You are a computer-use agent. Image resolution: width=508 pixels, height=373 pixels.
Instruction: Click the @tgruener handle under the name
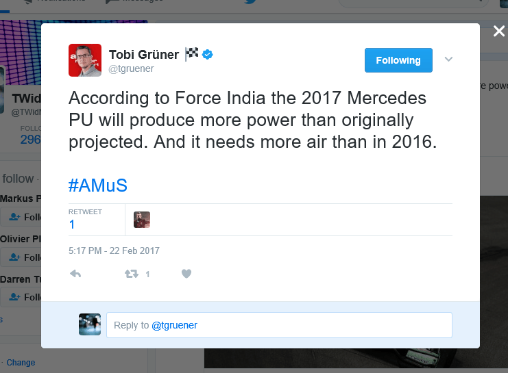pyautogui.click(x=131, y=68)
